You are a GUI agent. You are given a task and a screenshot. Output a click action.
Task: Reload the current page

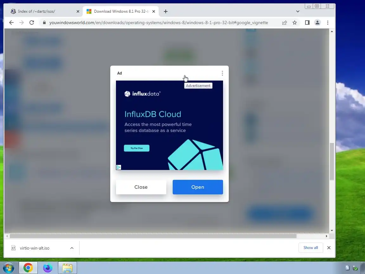click(x=32, y=23)
